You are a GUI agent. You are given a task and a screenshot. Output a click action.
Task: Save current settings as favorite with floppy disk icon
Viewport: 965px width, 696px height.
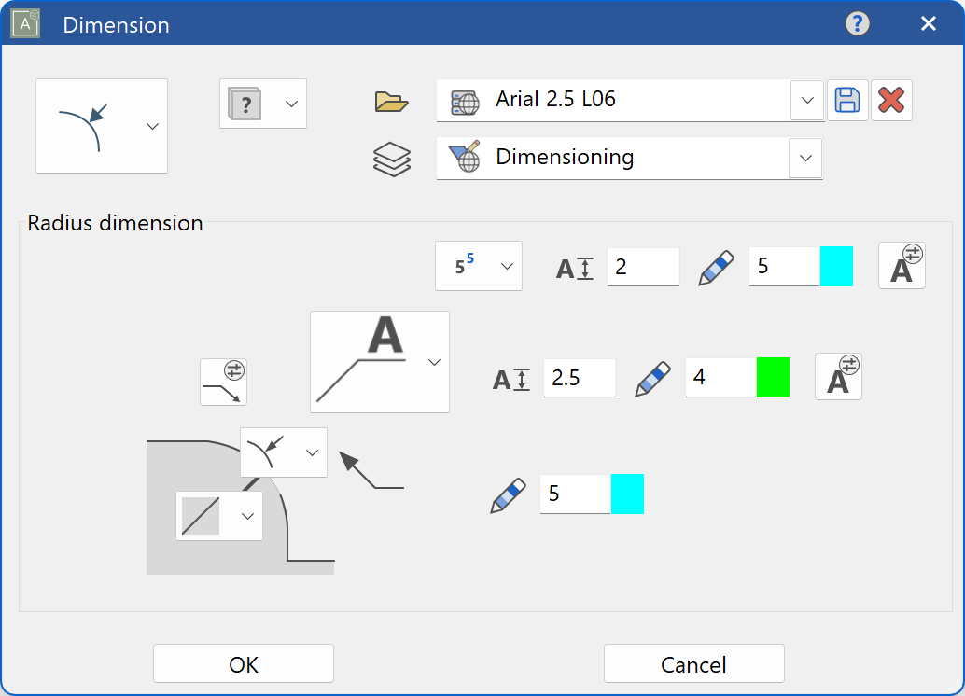(847, 100)
